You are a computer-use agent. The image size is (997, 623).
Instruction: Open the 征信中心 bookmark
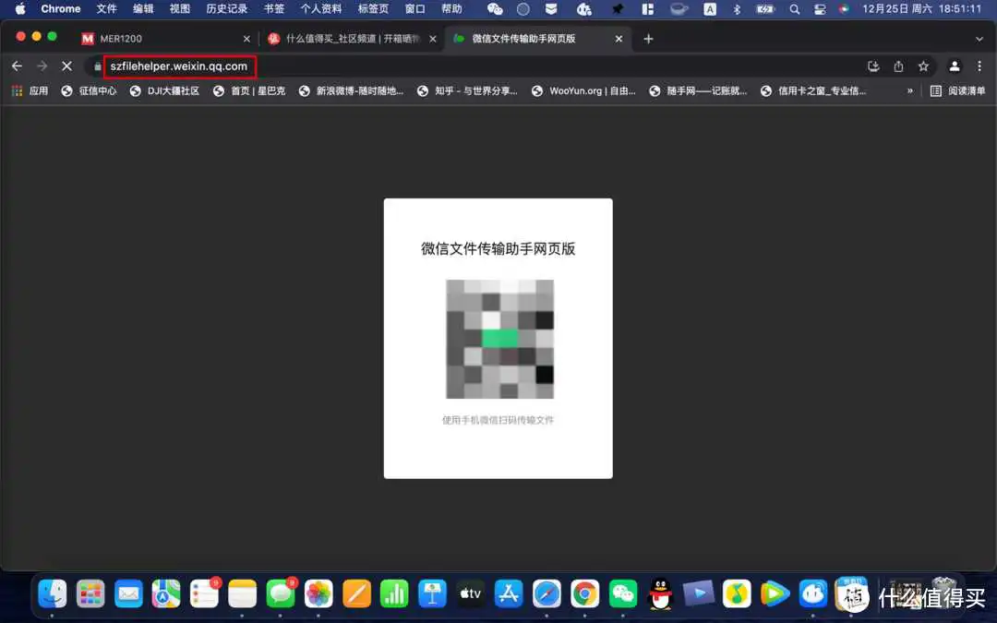pyautogui.click(x=89, y=90)
